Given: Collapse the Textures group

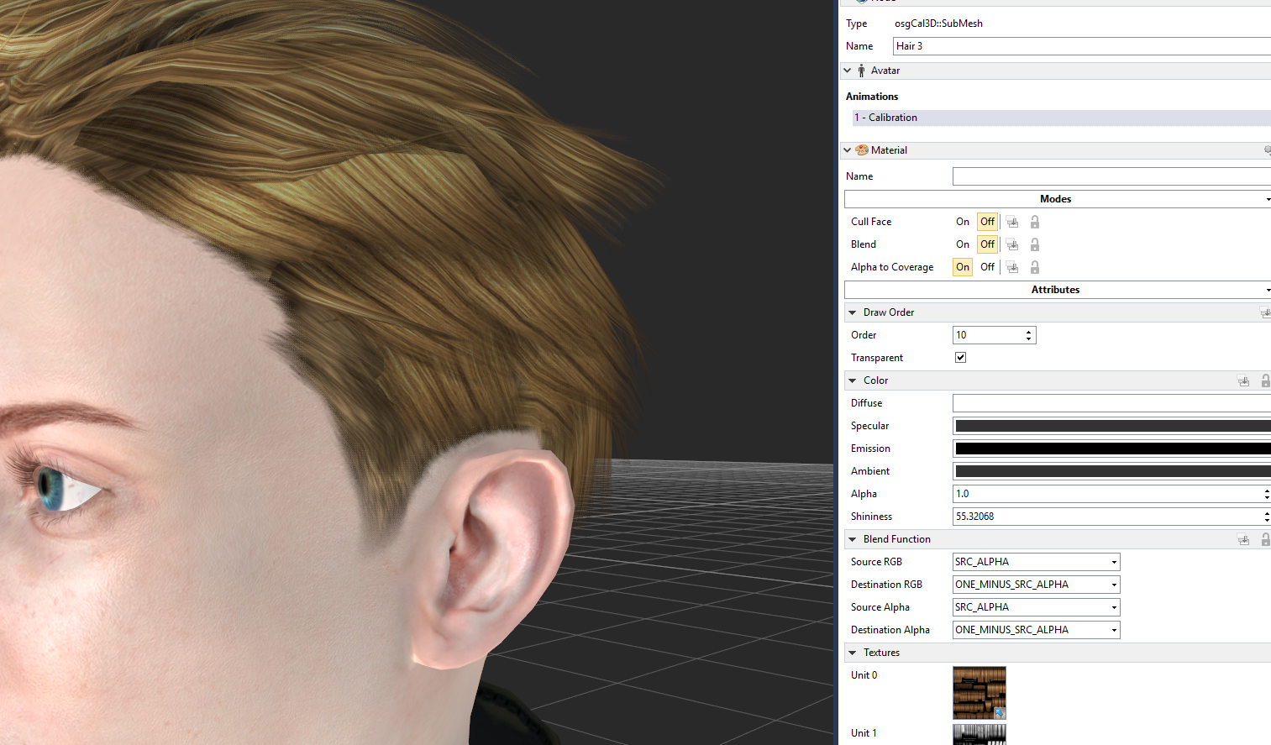Looking at the screenshot, I should pos(853,653).
